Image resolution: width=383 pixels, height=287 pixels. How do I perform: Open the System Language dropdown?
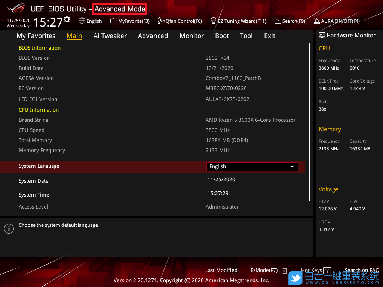pos(252,167)
